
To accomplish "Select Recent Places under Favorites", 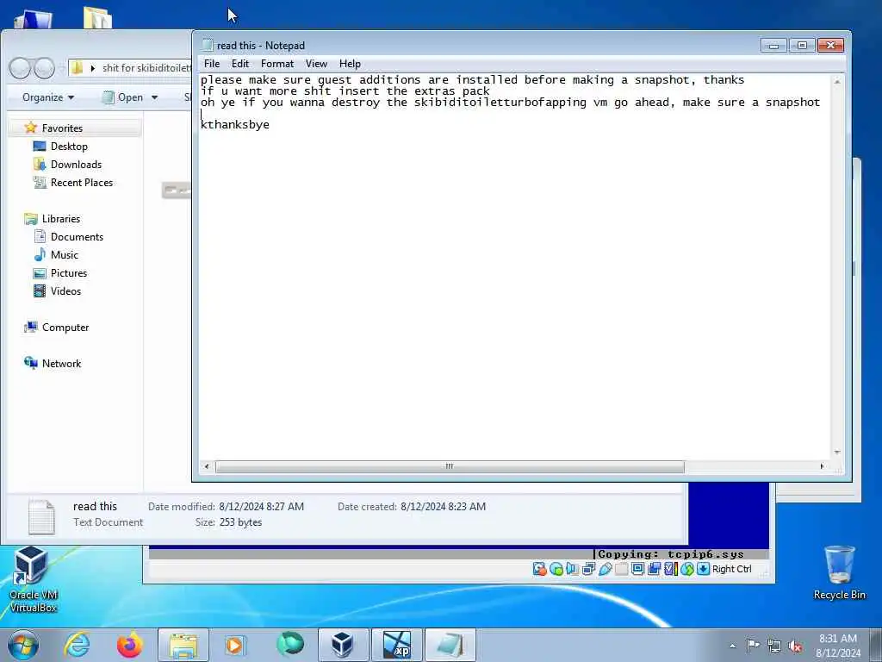I will 82,183.
